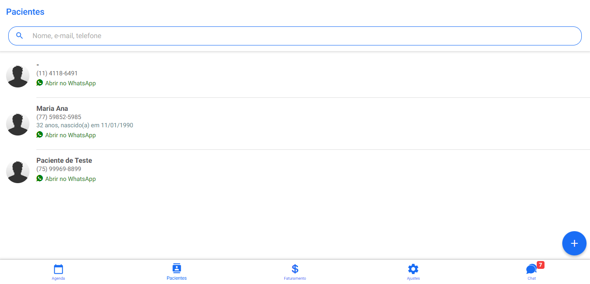Focus the Nome, e-mail, telefone search field
Viewport: 590px width, 284px height.
point(303,36)
